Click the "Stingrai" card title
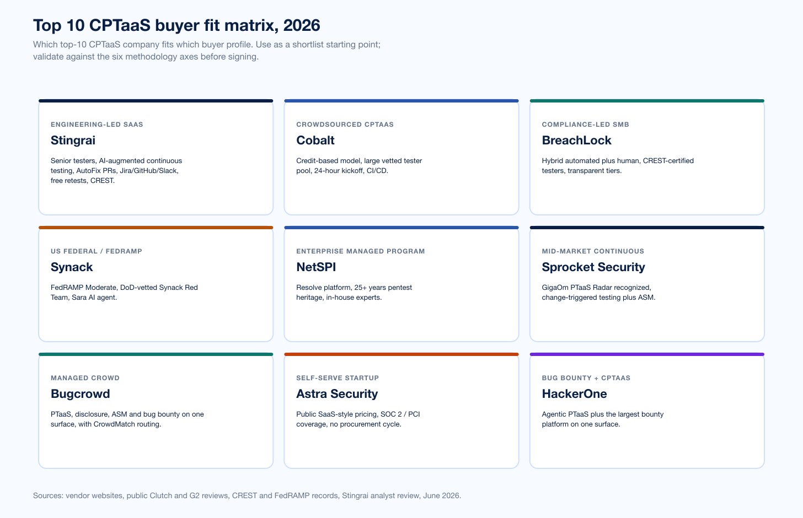The height and width of the screenshot is (518, 803). [x=73, y=141]
